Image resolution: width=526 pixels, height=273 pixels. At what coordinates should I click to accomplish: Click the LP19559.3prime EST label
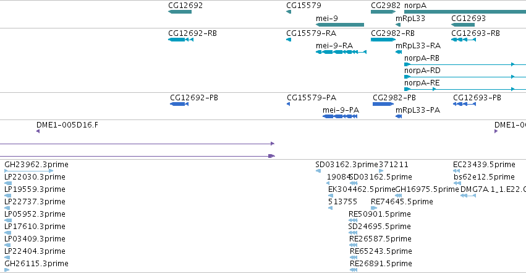(x=35, y=189)
